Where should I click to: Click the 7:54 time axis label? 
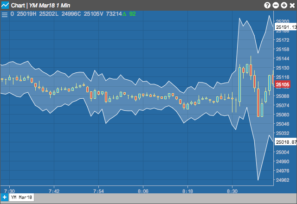(x=98, y=191)
